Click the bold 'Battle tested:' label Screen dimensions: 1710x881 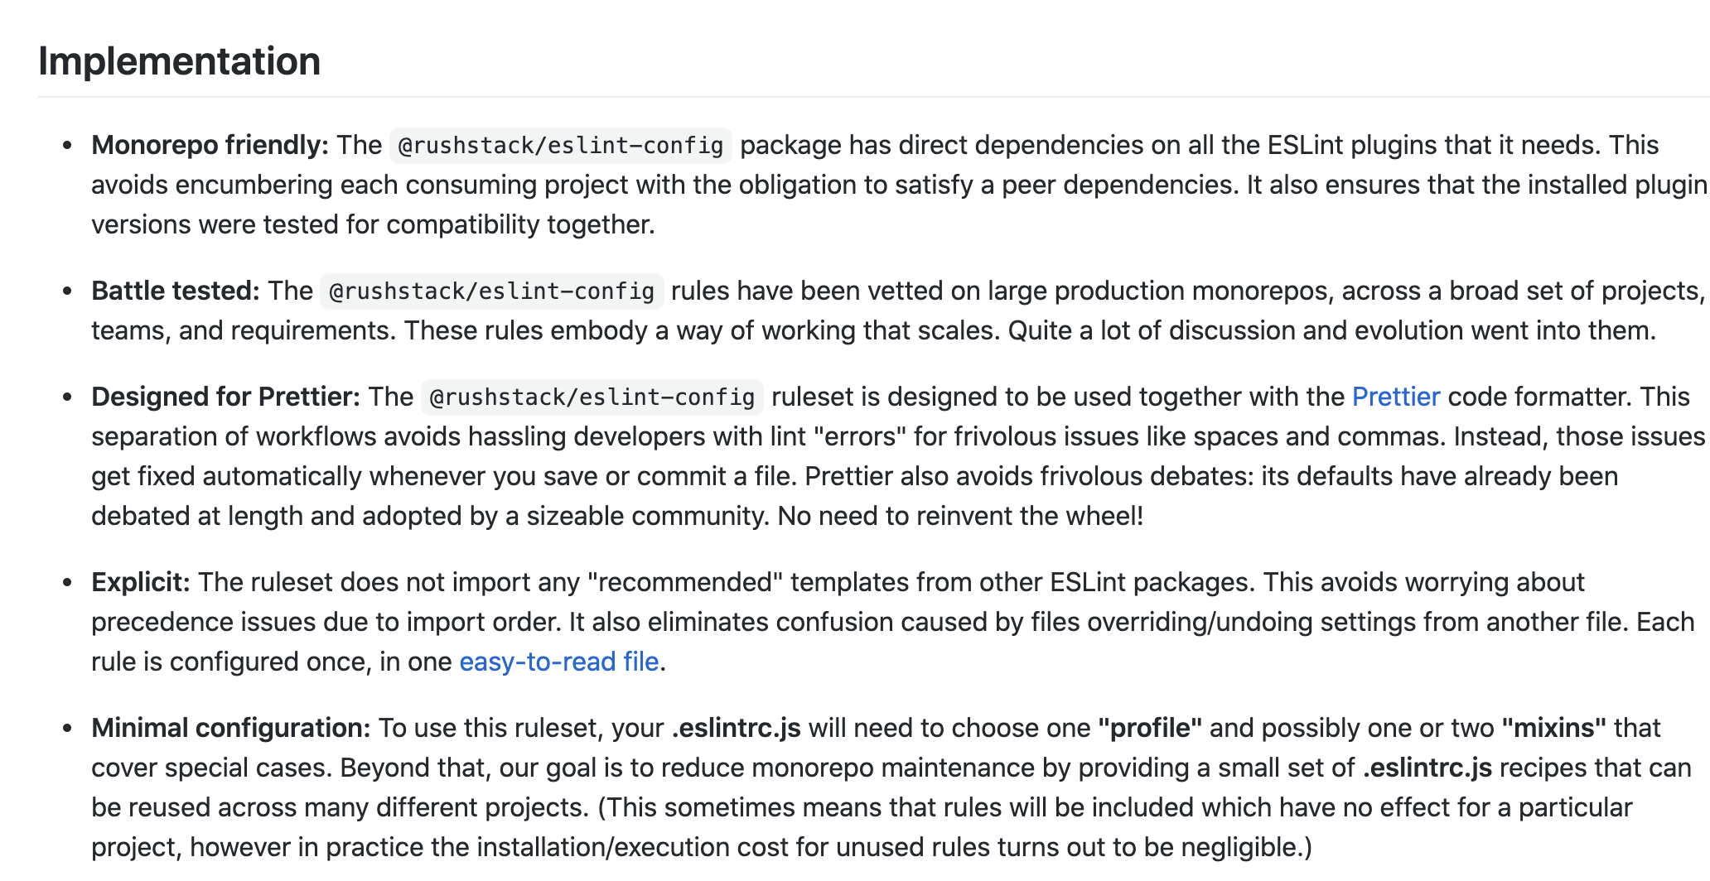pyautogui.click(x=176, y=291)
